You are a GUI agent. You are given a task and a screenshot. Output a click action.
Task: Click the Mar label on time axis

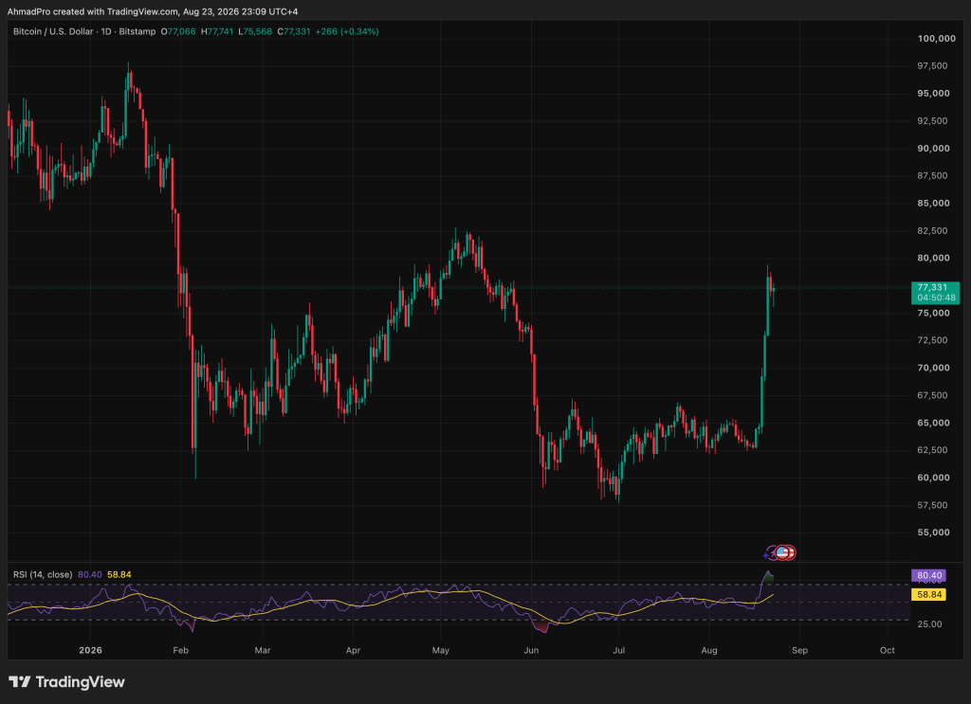[263, 650]
